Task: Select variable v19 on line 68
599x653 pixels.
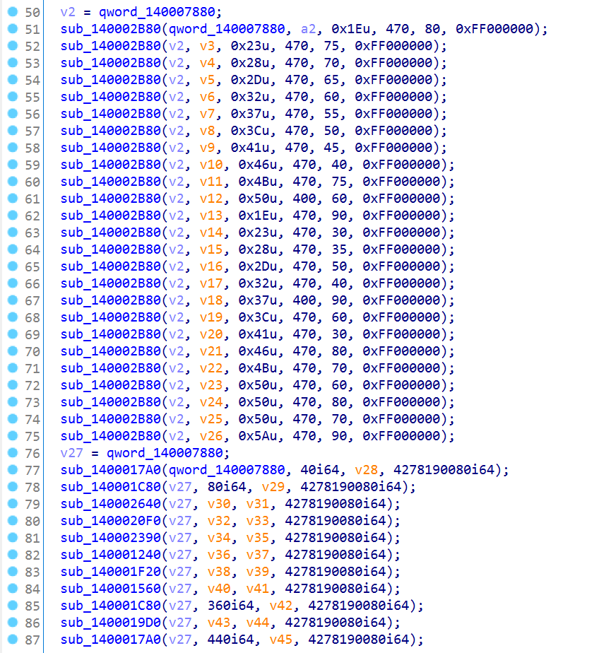Action: [x=211, y=317]
